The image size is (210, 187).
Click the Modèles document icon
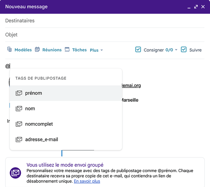[9, 49]
